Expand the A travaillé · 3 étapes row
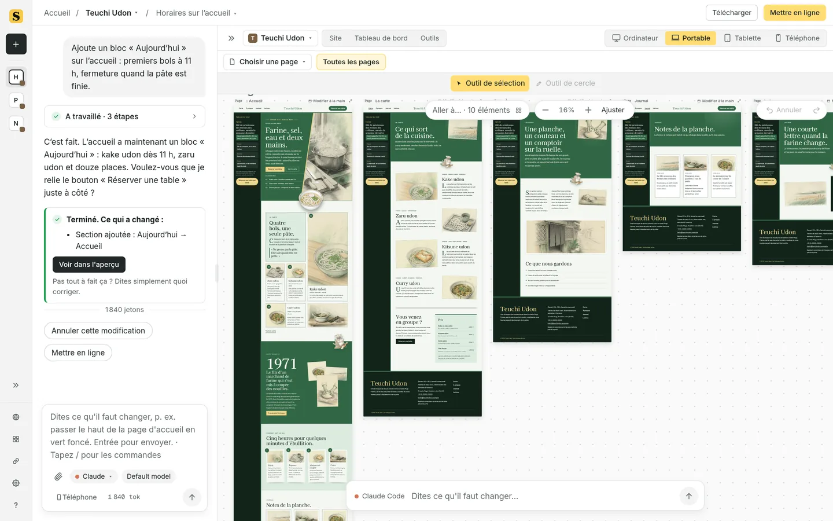 pyautogui.click(x=124, y=116)
